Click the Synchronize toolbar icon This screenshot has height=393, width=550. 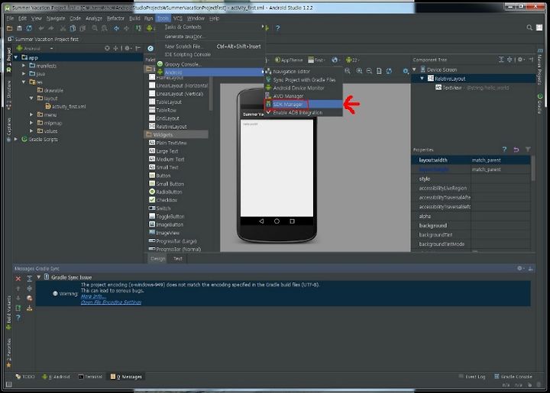click(29, 28)
